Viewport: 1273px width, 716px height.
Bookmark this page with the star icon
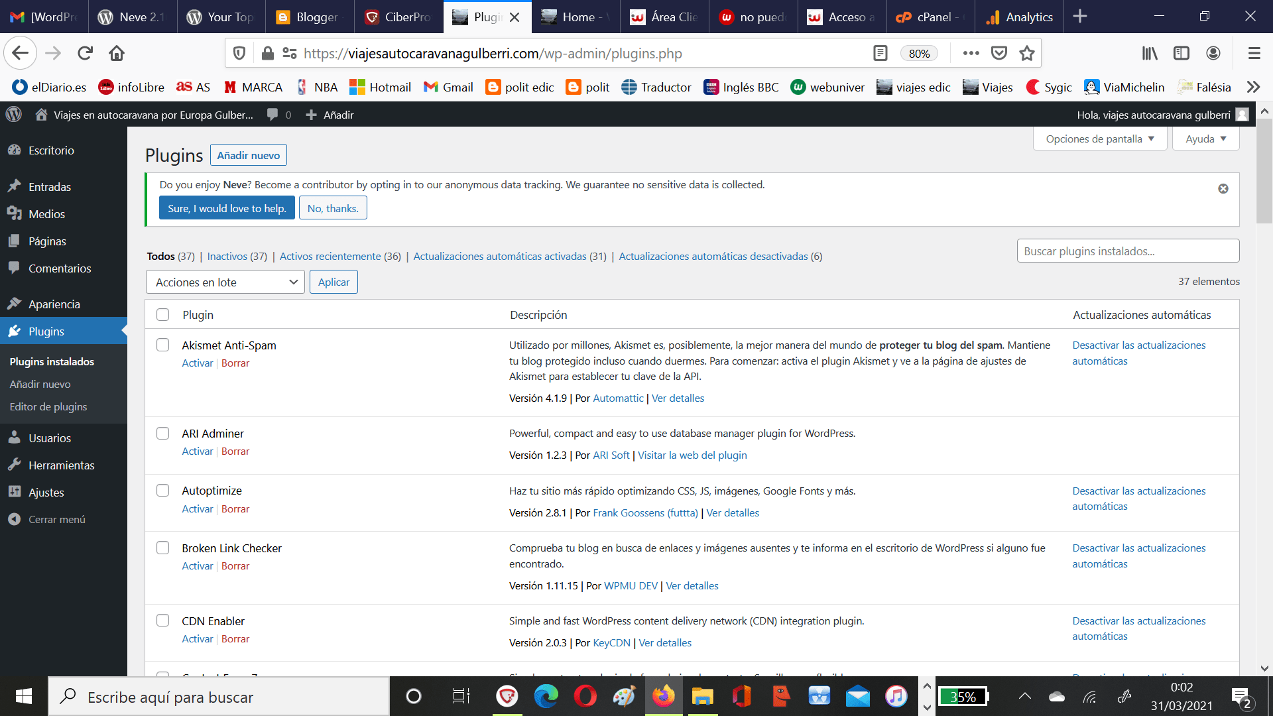point(1027,53)
